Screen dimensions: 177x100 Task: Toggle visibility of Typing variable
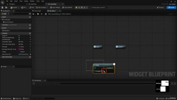point(30,52)
